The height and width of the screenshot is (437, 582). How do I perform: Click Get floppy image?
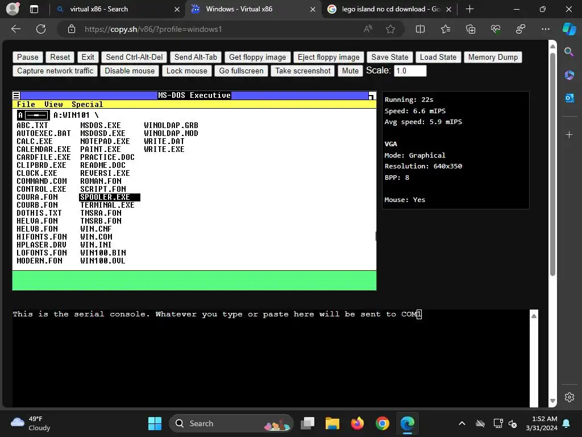coord(257,57)
